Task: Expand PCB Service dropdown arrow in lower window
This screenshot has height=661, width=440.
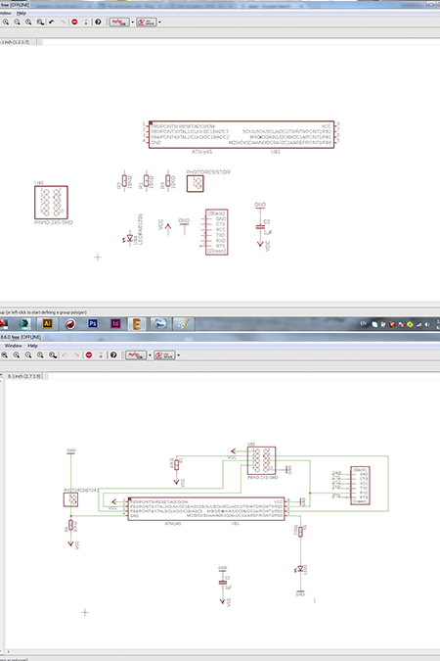Action: pos(179,354)
